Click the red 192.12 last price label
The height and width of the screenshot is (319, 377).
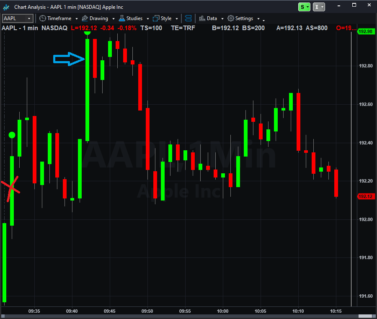[366, 196]
